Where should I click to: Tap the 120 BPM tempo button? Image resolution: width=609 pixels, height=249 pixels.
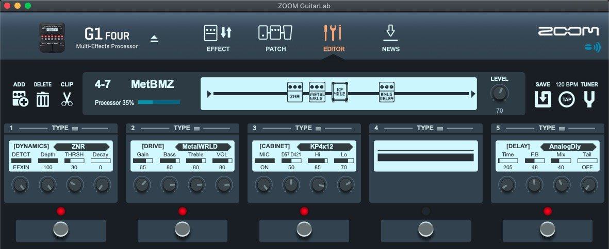566,99
